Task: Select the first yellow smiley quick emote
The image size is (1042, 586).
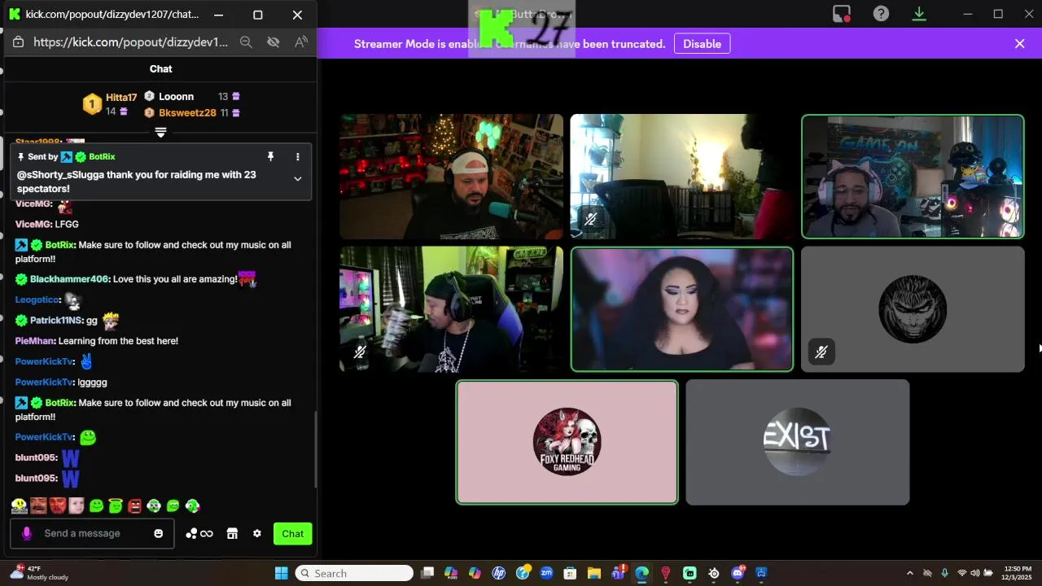Action: 20,505
